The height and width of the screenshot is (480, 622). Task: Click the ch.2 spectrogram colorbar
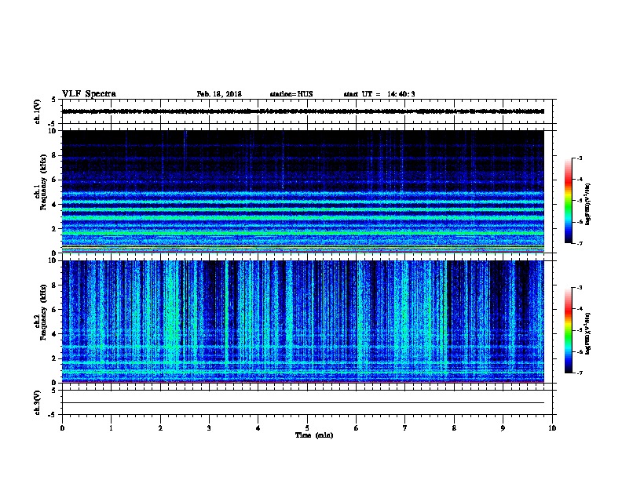(569, 330)
